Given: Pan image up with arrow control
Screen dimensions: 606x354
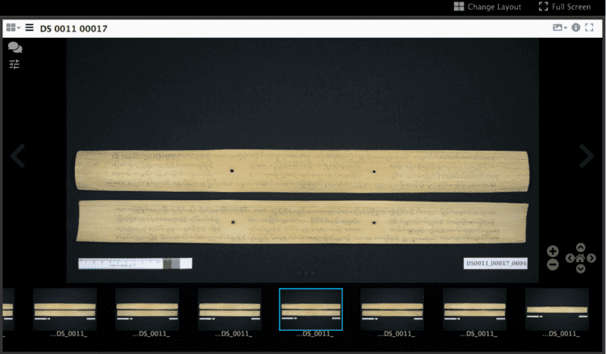Looking at the screenshot, I should [x=580, y=248].
